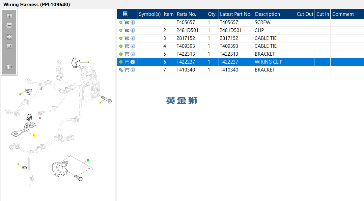
Task: Select parts number T405657 cell
Action: 191,22
